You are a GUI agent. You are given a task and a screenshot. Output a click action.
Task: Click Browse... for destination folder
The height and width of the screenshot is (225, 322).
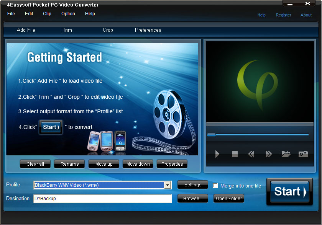(x=192, y=198)
